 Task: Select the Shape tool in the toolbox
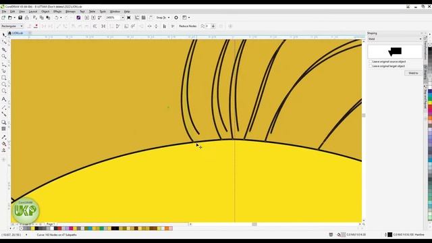(x=4, y=42)
